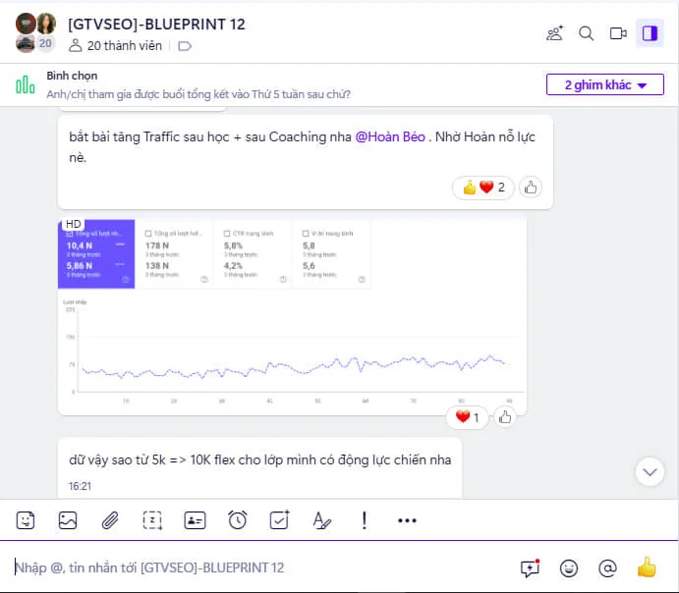
Task: Focus the message input field
Action: [x=259, y=567]
